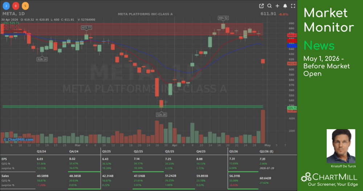The image size is (363, 191).
Task: Click the blue circle badge showing 3
Action: pyautogui.click(x=6, y=6)
